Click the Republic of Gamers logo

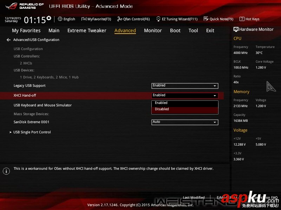tap(25, 6)
